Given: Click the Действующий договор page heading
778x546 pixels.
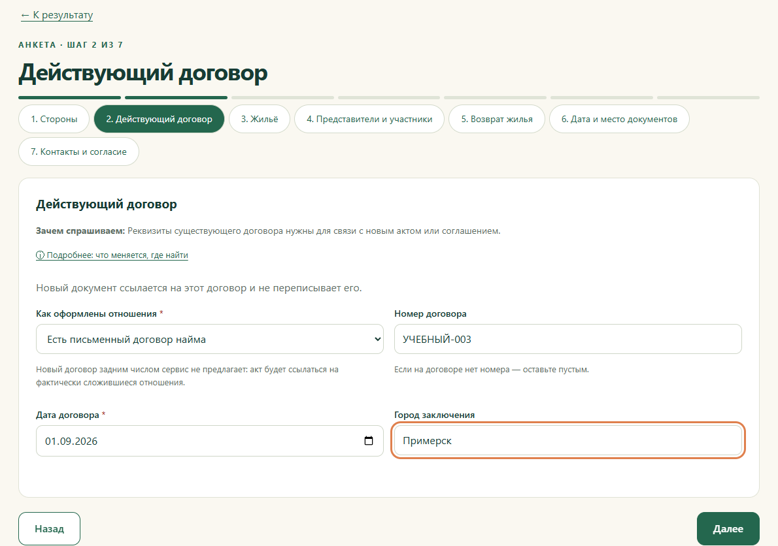Looking at the screenshot, I should (143, 72).
